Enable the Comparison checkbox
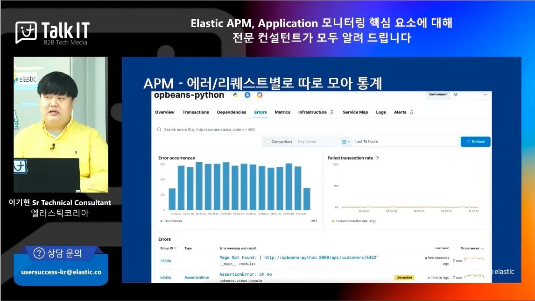 pos(268,142)
